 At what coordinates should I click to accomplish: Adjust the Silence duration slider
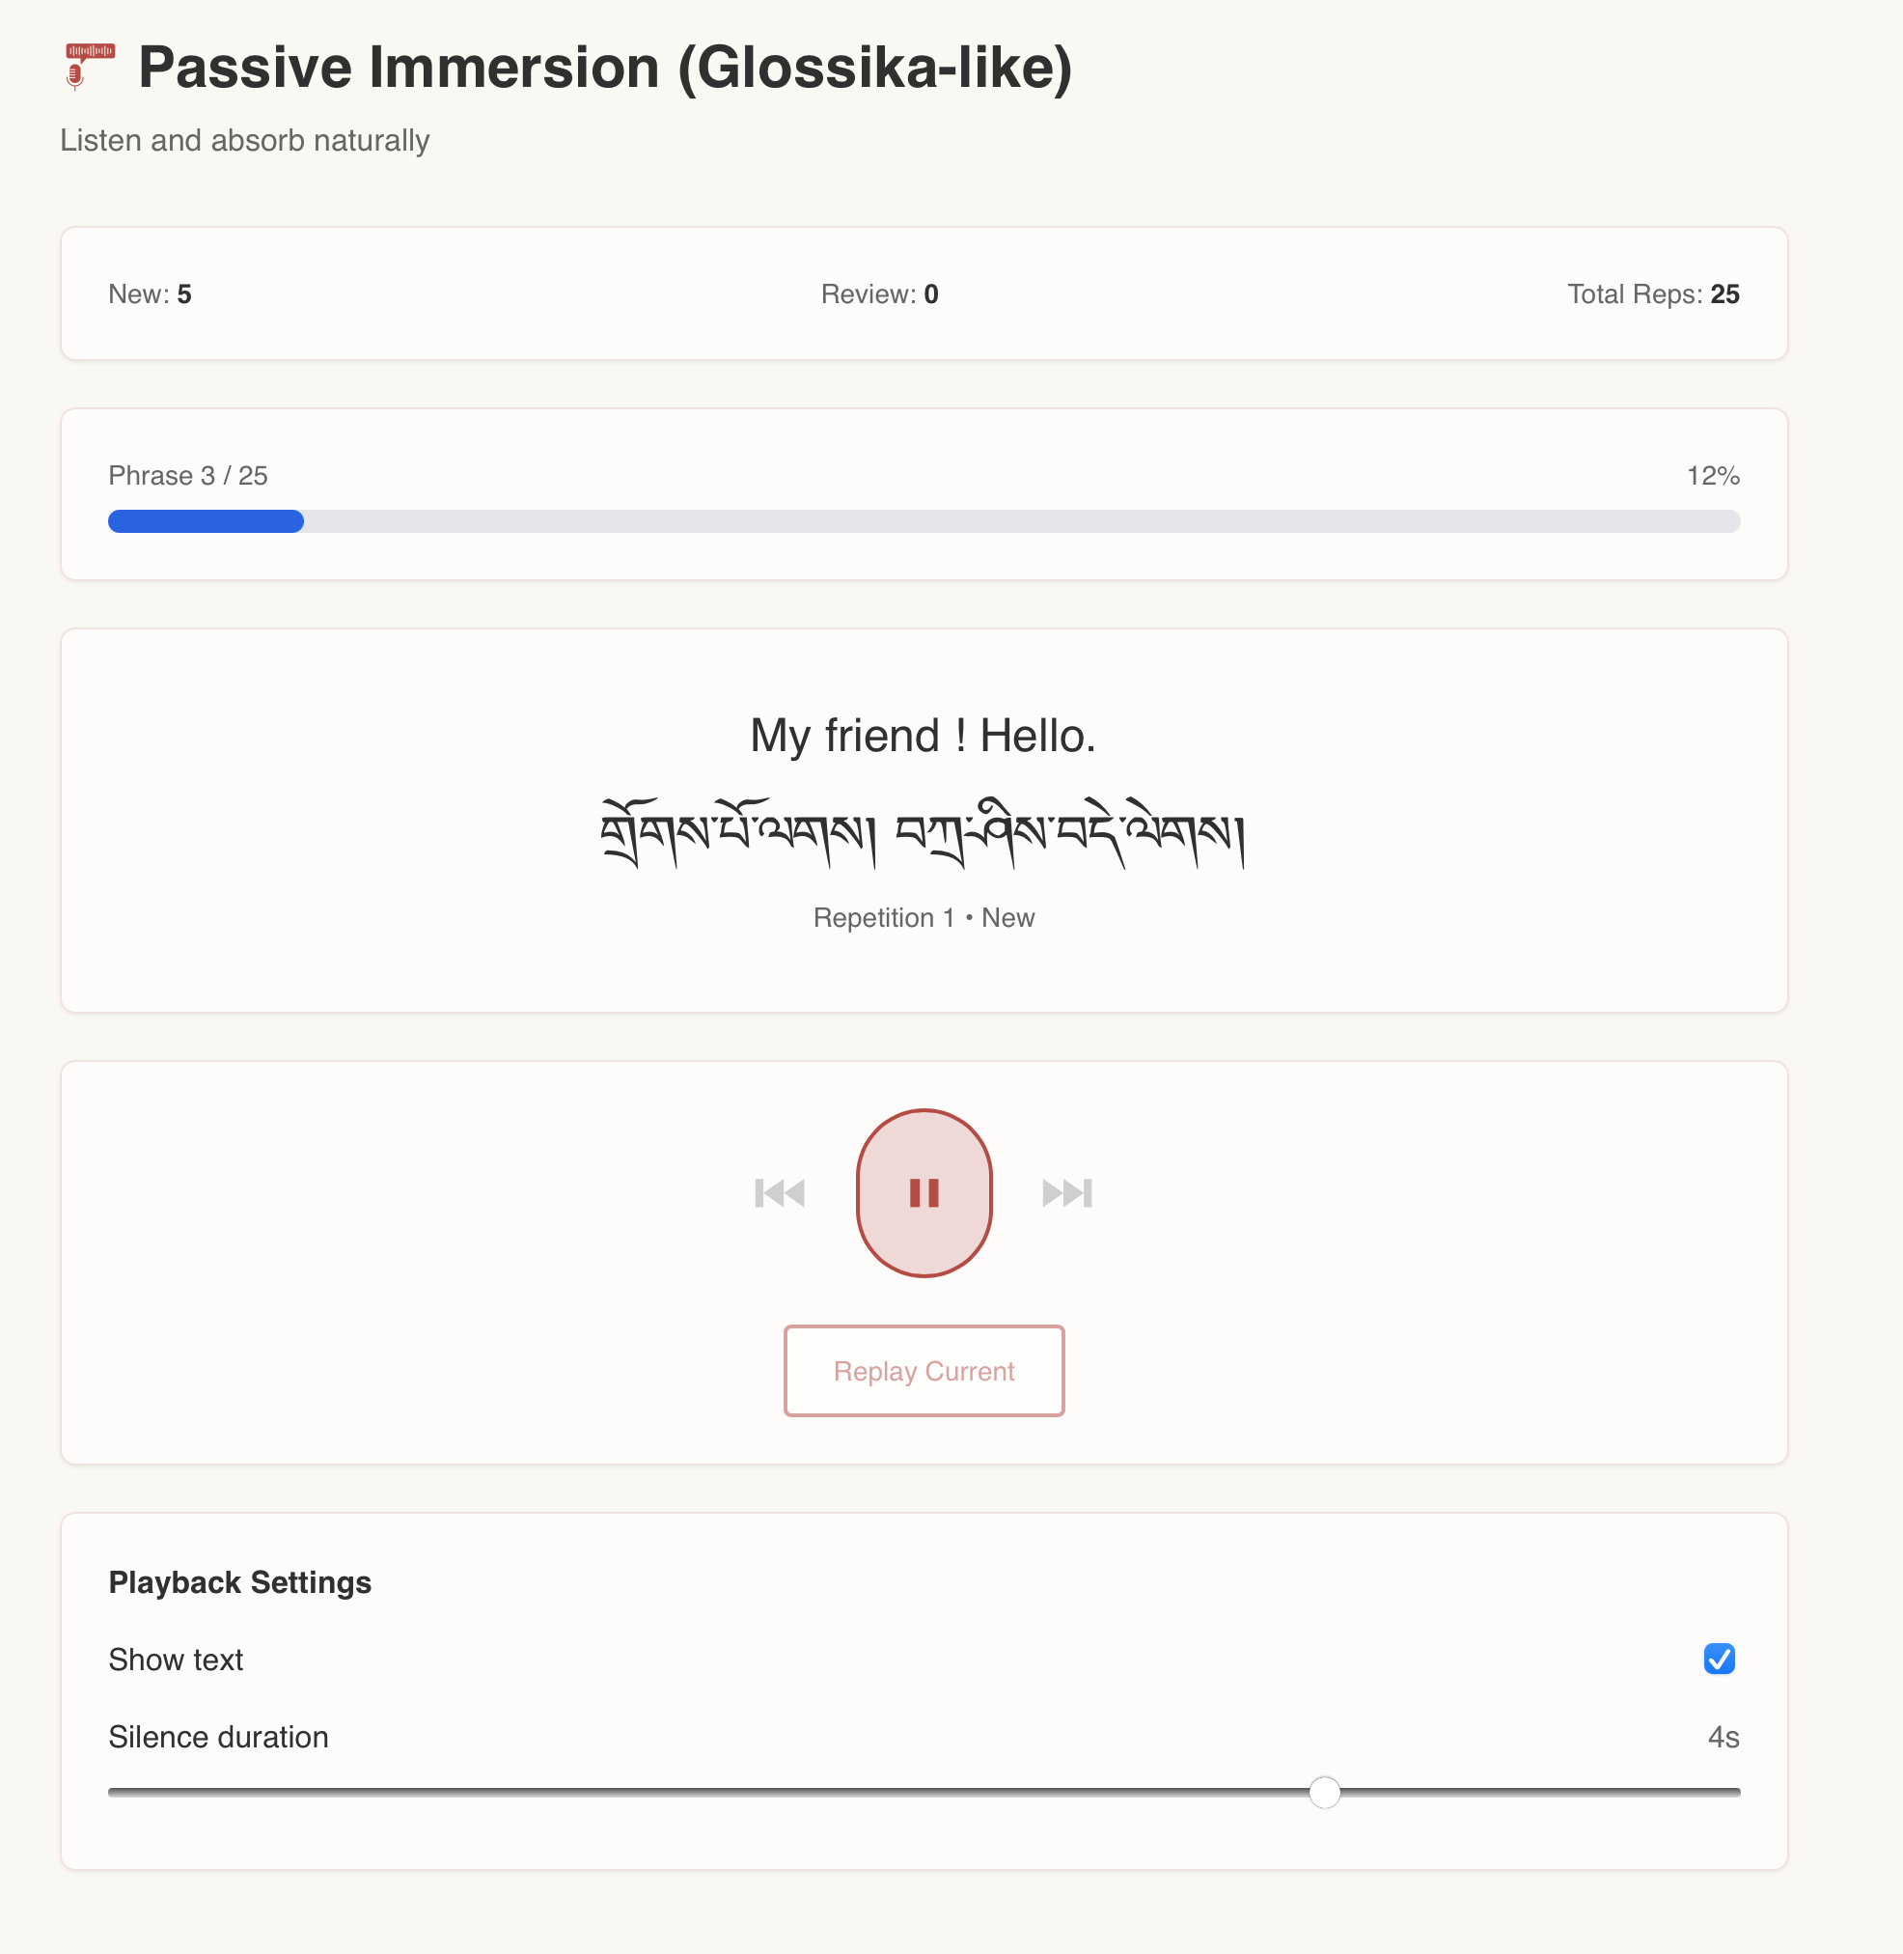(x=1326, y=1793)
